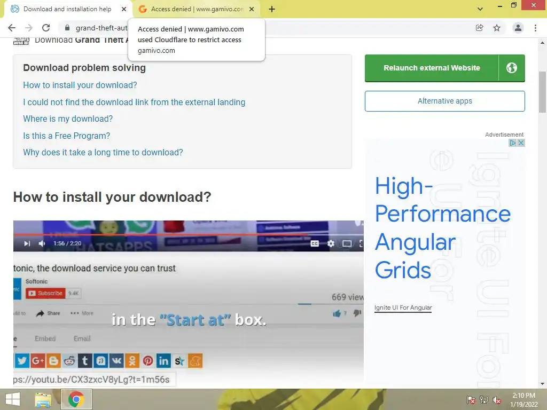Close the Access denied gamivo tab
This screenshot has width=547, height=410.
point(252,9)
